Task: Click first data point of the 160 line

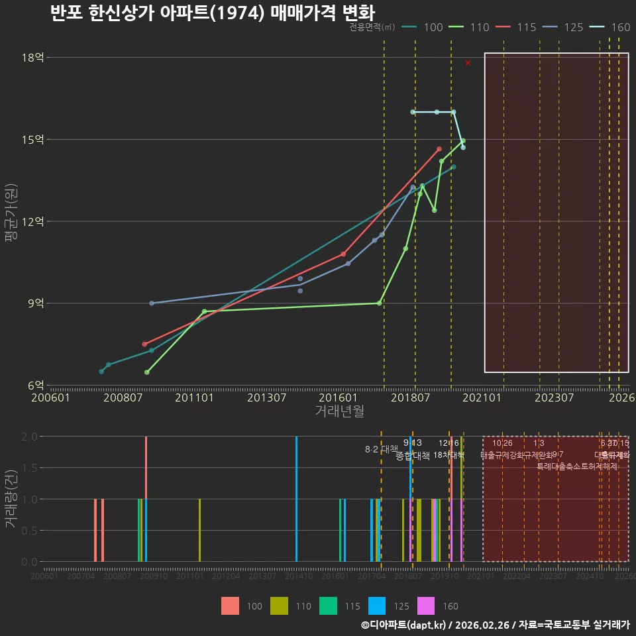Action: pyautogui.click(x=413, y=112)
